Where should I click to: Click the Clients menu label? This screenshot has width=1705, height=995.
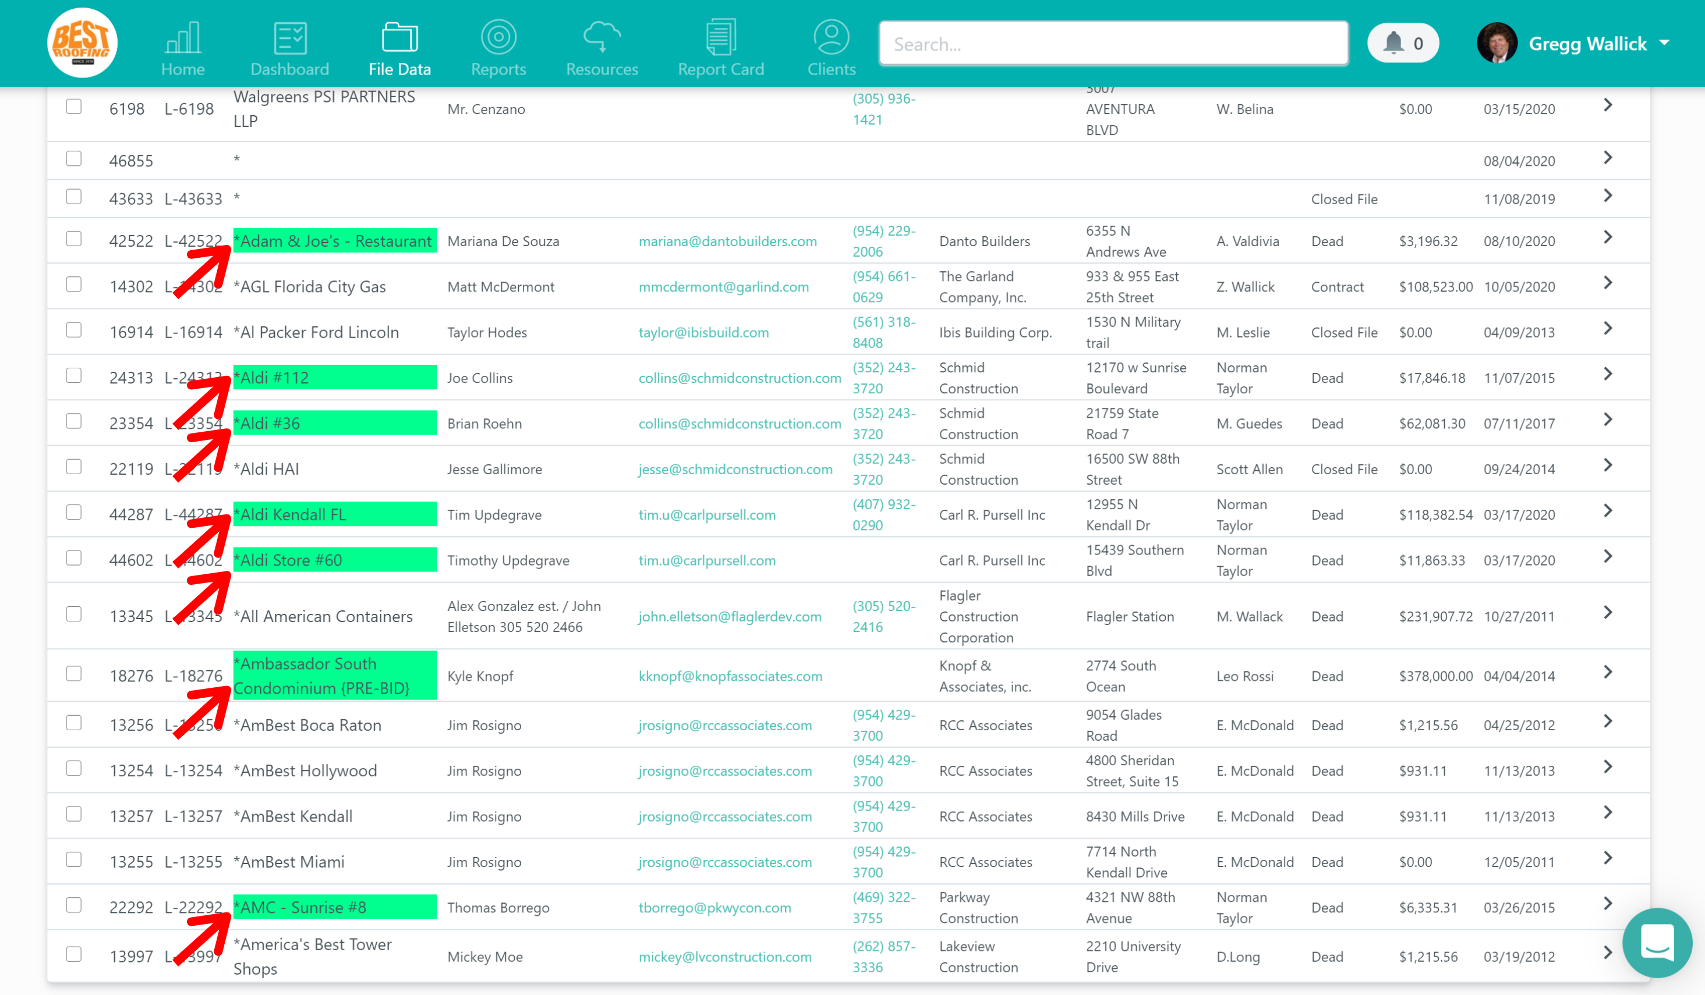(x=832, y=69)
